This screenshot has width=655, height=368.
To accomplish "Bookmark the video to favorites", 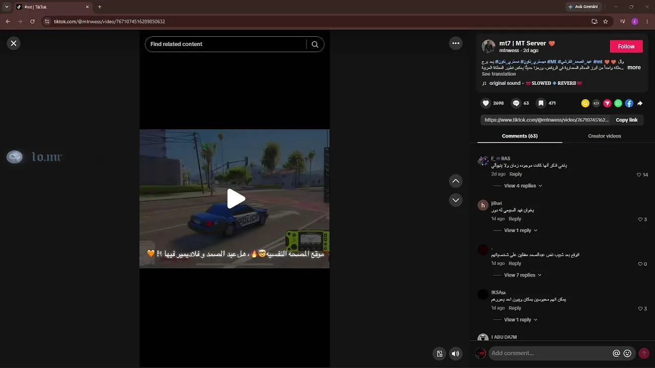I will pyautogui.click(x=541, y=103).
